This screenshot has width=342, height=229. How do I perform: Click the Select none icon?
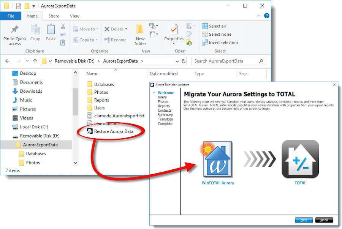(204, 34)
